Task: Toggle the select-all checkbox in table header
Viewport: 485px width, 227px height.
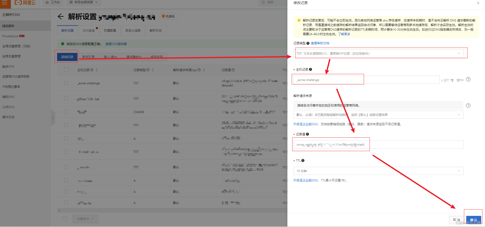Action: [x=66, y=70]
